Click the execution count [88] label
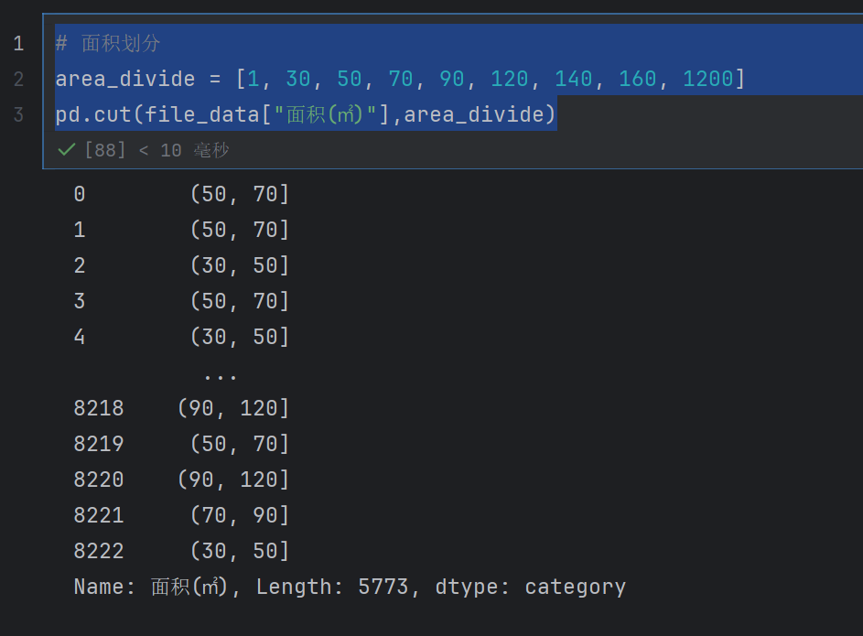Viewport: 863px width, 636px height. coord(105,150)
